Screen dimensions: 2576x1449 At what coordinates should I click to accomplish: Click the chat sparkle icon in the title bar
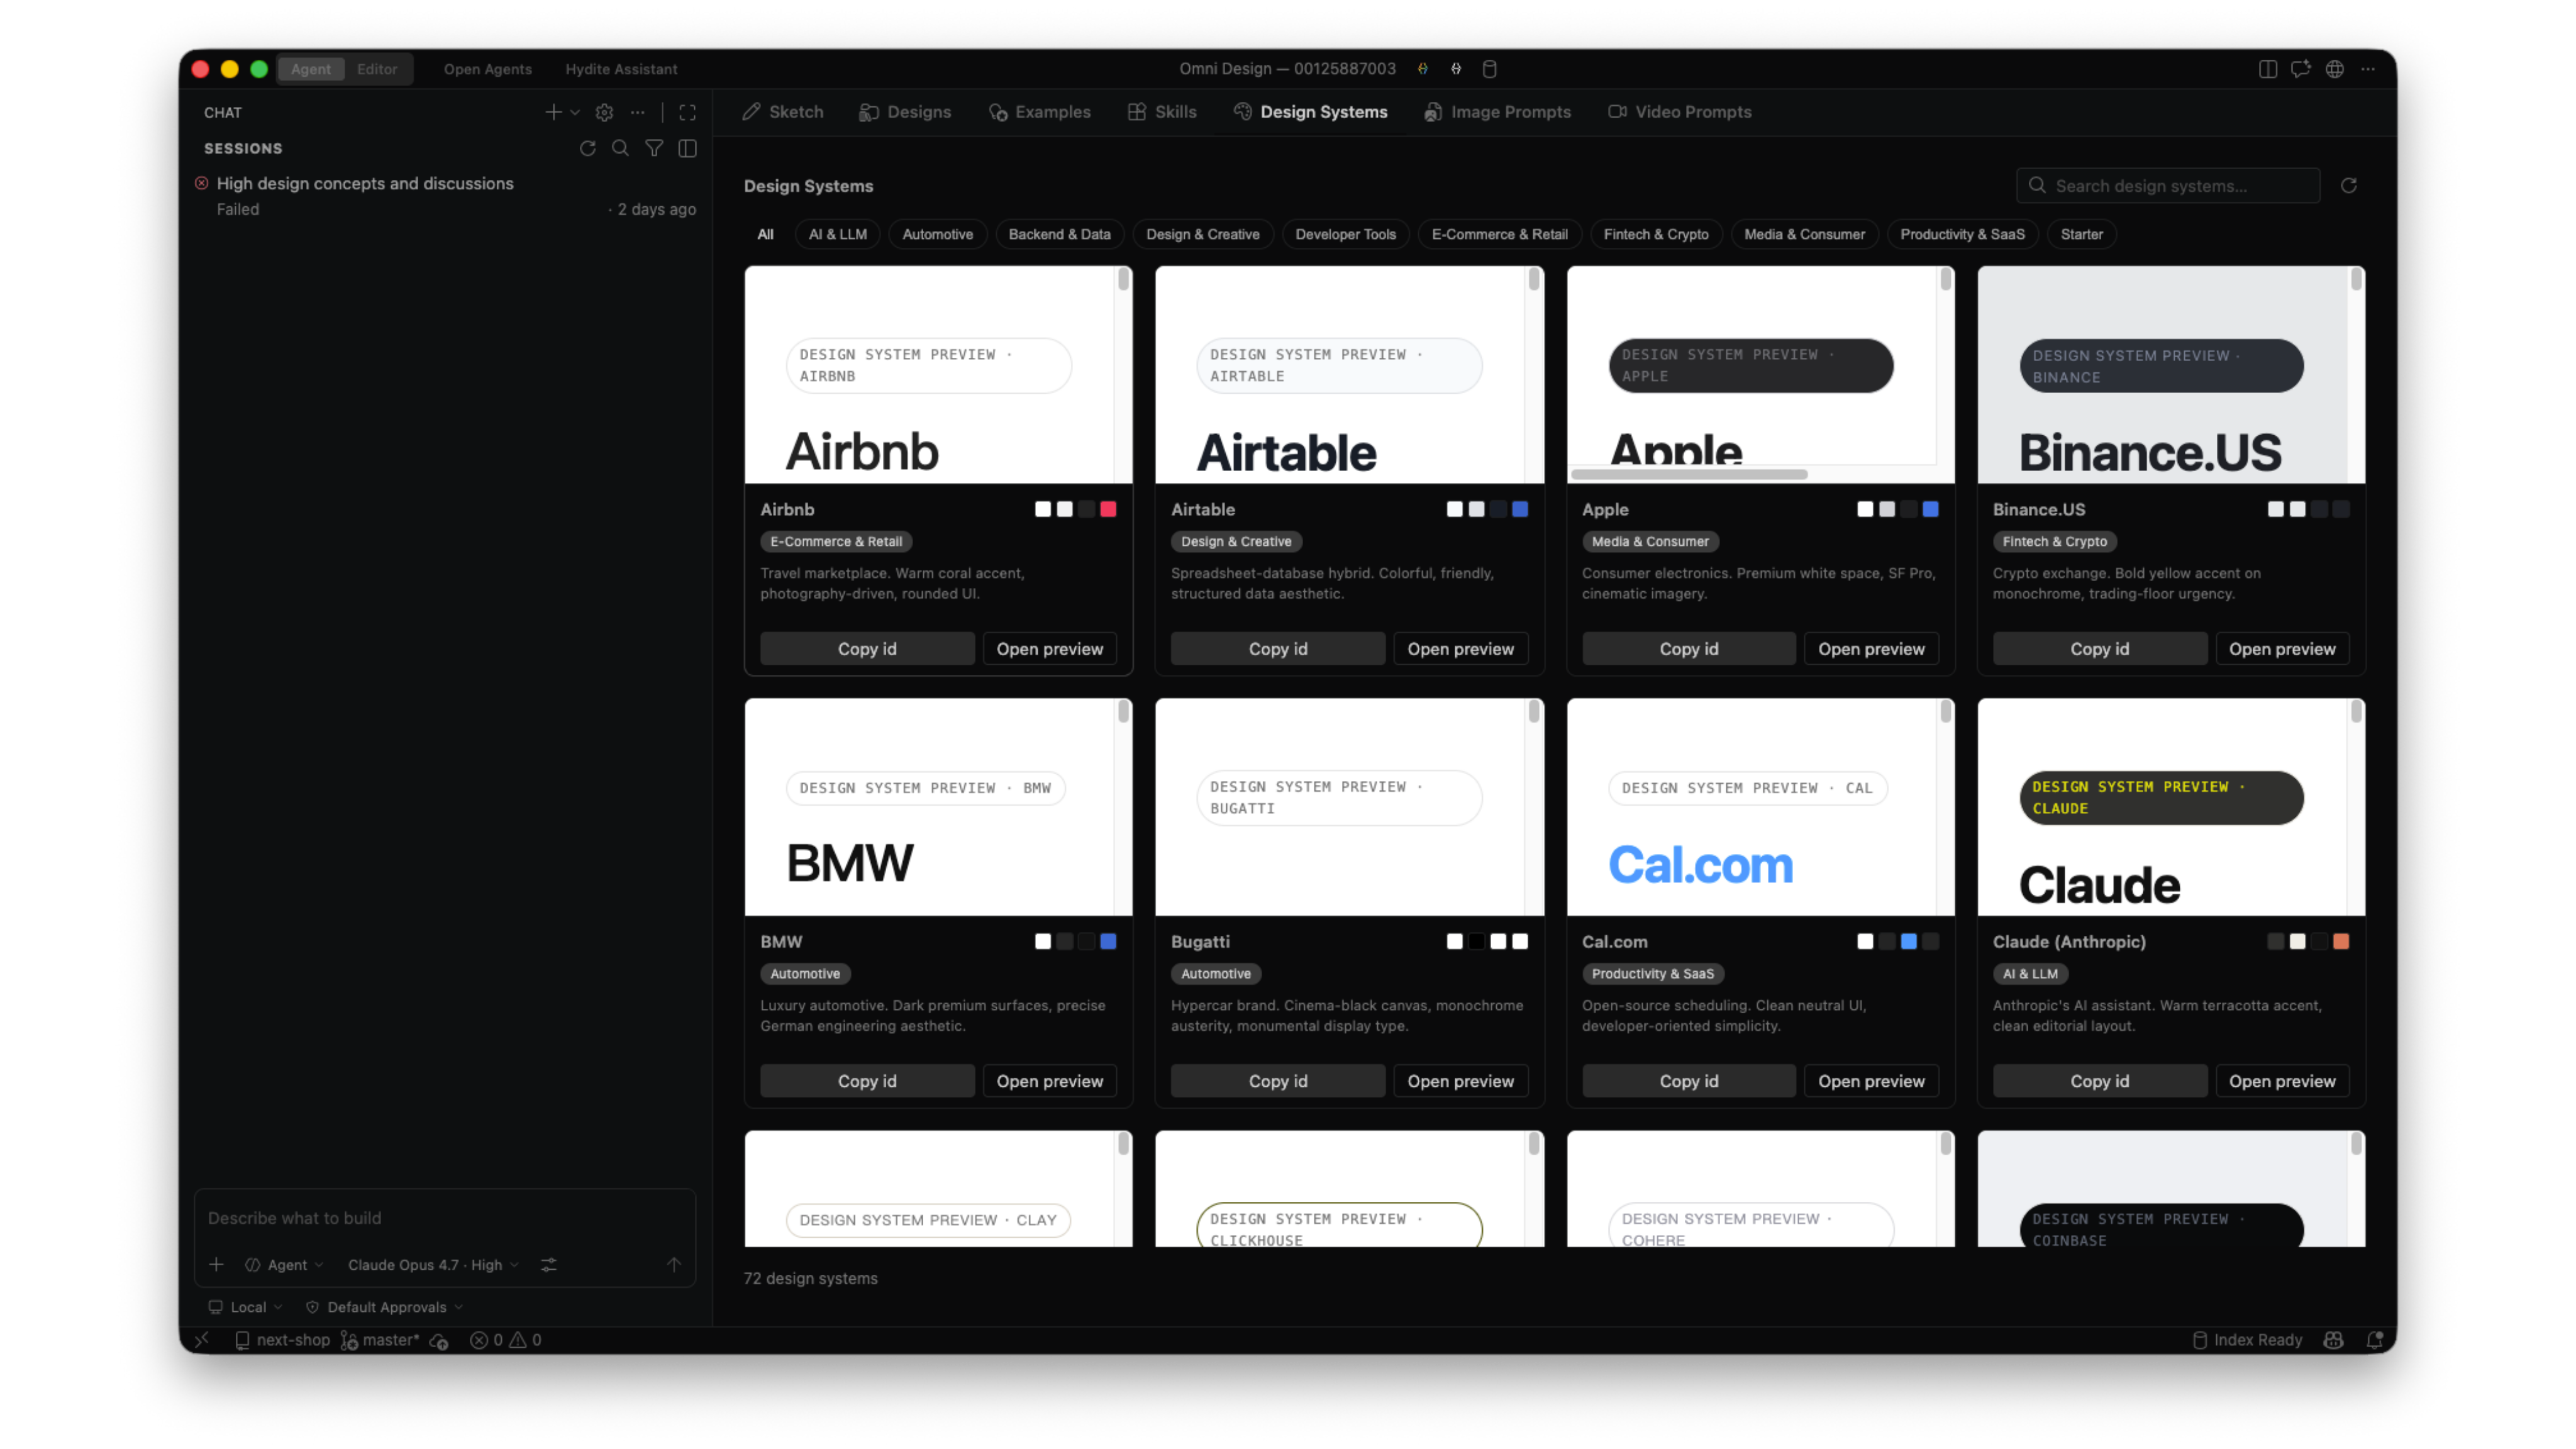pos(2300,69)
